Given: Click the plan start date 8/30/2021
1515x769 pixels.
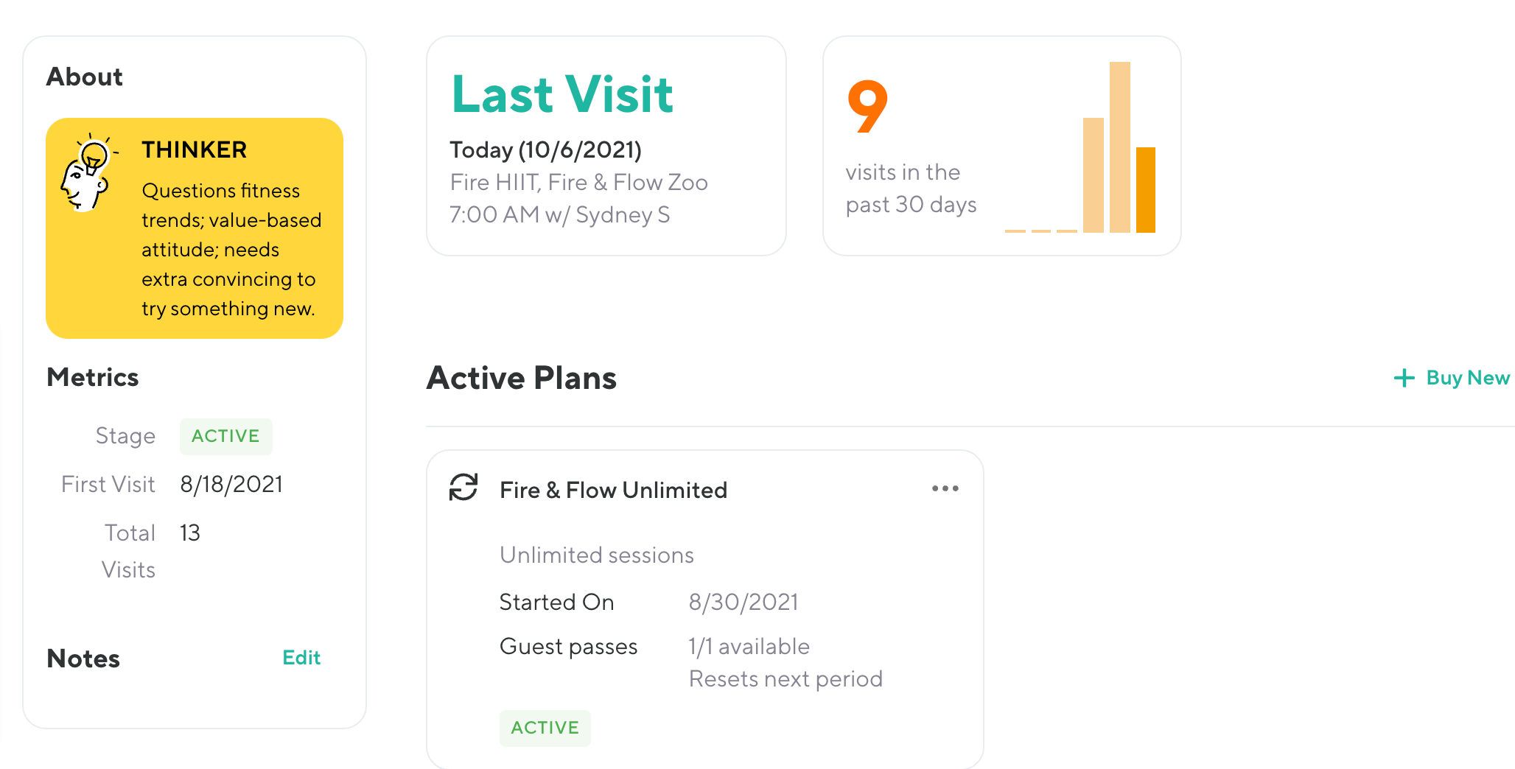Looking at the screenshot, I should point(743,602).
